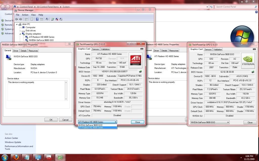Open the Action menu in Device Manager
Screen dimensions: 259x161
[x=25, y=15]
